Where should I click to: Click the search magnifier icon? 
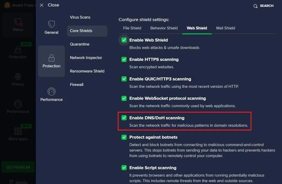pos(256,6)
